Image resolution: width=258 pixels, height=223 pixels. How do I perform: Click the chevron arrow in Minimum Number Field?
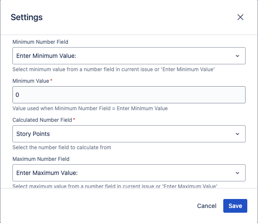237,56
